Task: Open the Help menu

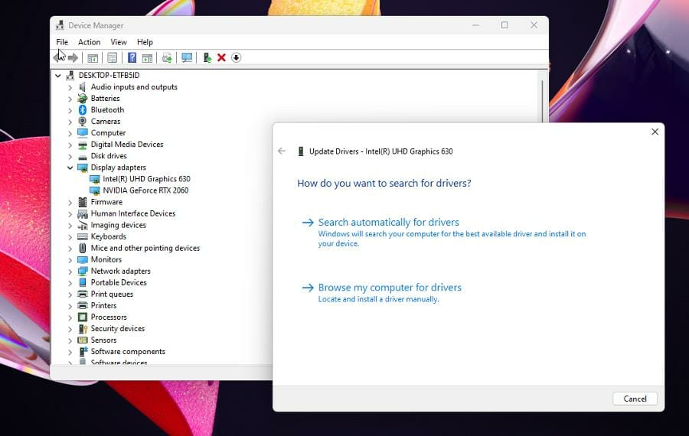Action: click(x=145, y=42)
